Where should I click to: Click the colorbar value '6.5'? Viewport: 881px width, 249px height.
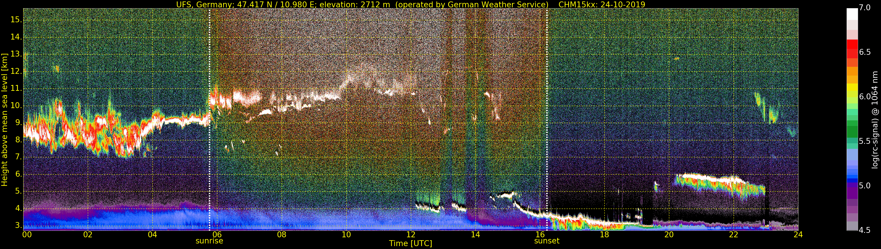point(865,52)
